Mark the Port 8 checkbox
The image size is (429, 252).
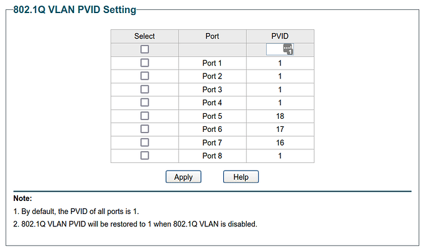[144, 156]
